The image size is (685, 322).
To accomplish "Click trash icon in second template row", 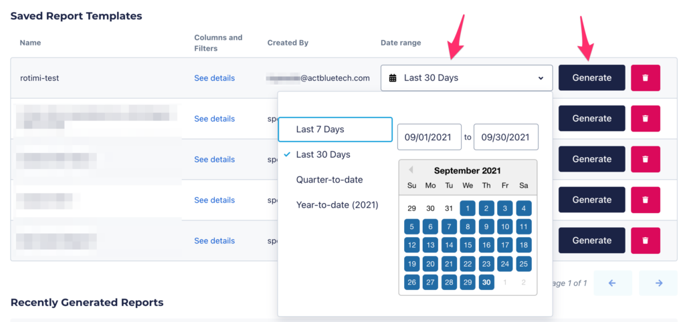I will tap(646, 118).
